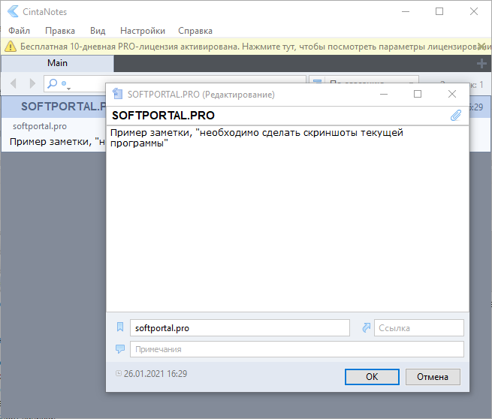The width and height of the screenshot is (492, 419).
Task: Dismiss the license notification bar
Action: point(481,46)
